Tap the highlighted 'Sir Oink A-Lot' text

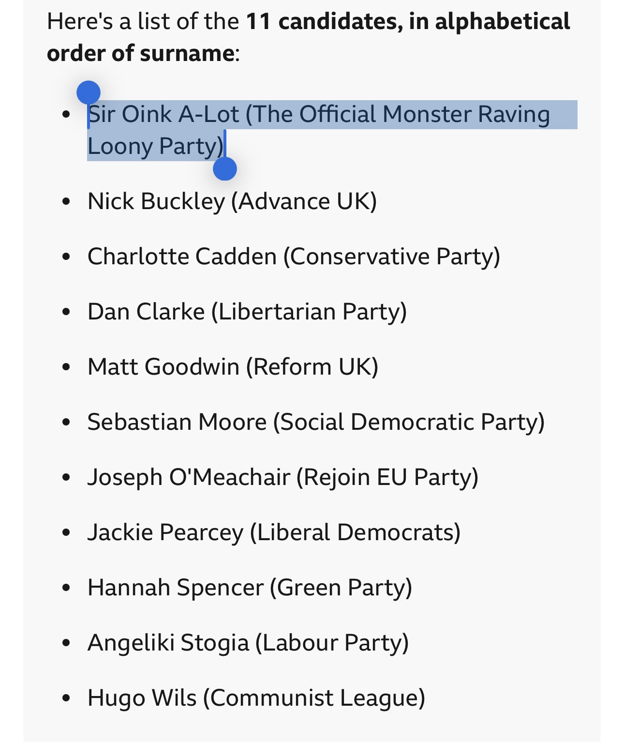163,115
